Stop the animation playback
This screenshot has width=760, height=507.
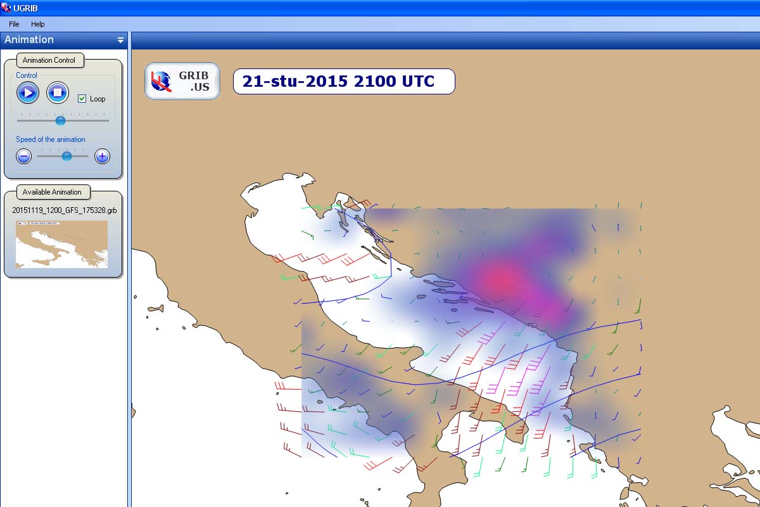(58, 93)
